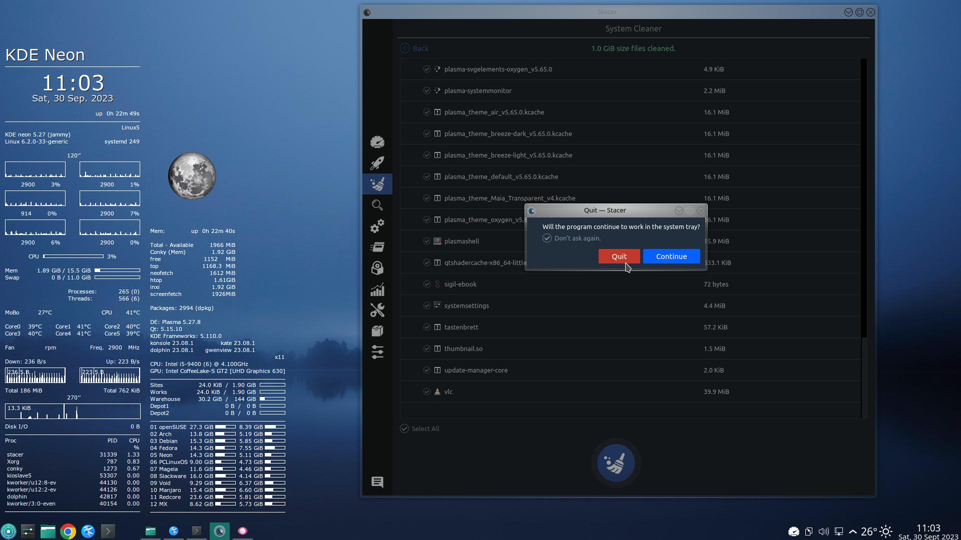Screen dimensions: 961x540
Task: Open Chrome from the taskbar
Action: click(68, 531)
